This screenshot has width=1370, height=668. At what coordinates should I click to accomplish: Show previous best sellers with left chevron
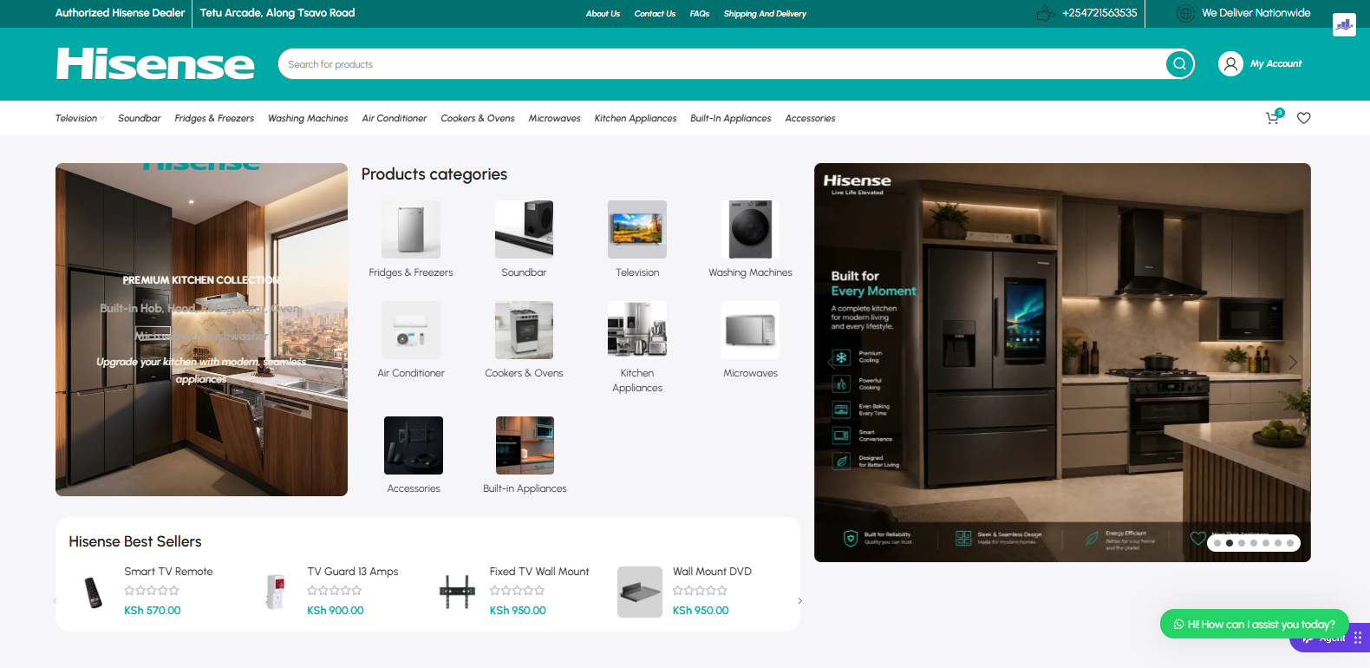[55, 600]
